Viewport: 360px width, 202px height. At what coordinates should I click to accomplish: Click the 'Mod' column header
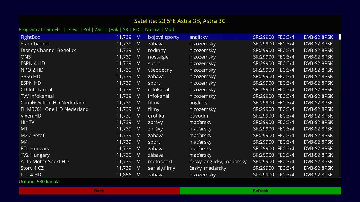point(169,29)
